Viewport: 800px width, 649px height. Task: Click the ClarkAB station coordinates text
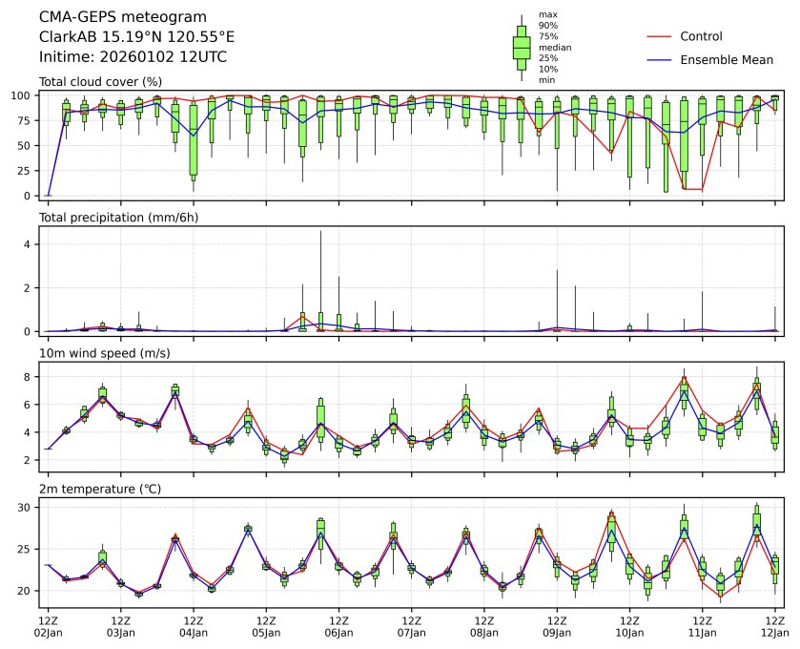136,37
